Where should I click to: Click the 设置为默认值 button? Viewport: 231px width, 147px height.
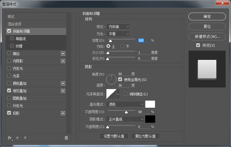coord(114,136)
